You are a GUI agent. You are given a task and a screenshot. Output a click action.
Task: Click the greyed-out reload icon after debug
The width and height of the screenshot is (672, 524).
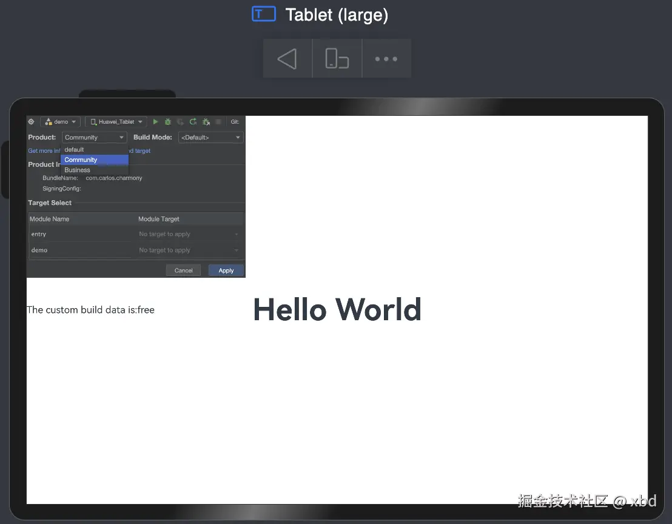[180, 122]
